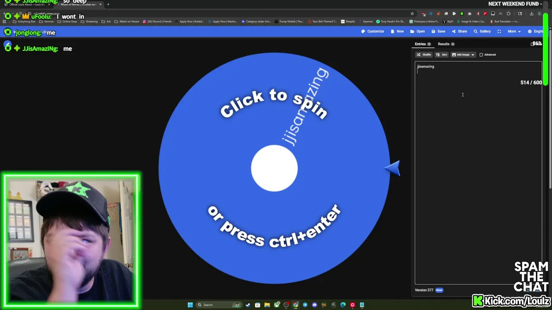Open the Xbox app from taskbar
Image resolution: width=552 pixels, height=310 pixels.
point(277,305)
